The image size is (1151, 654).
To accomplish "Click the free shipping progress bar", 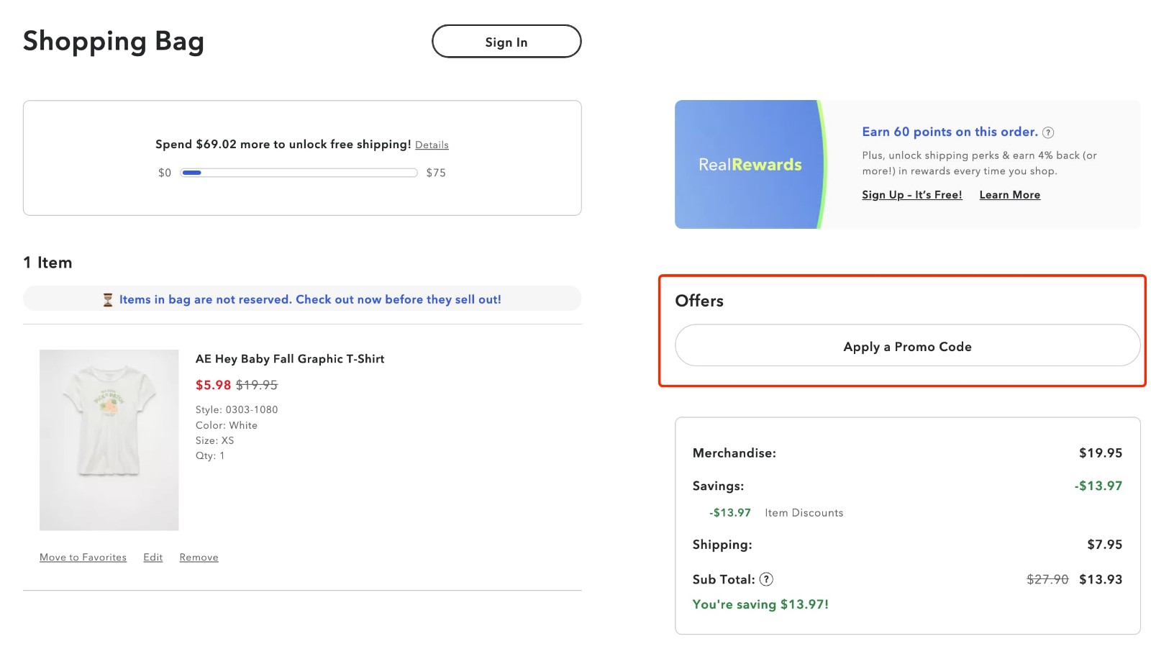I will [x=299, y=173].
